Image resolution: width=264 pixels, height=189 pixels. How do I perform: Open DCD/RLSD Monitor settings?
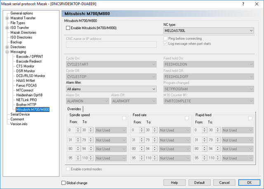(x=31, y=76)
